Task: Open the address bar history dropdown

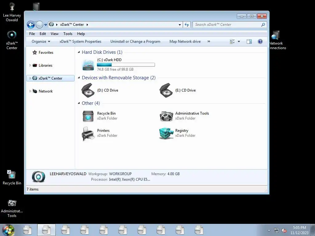Action: [x=180, y=25]
